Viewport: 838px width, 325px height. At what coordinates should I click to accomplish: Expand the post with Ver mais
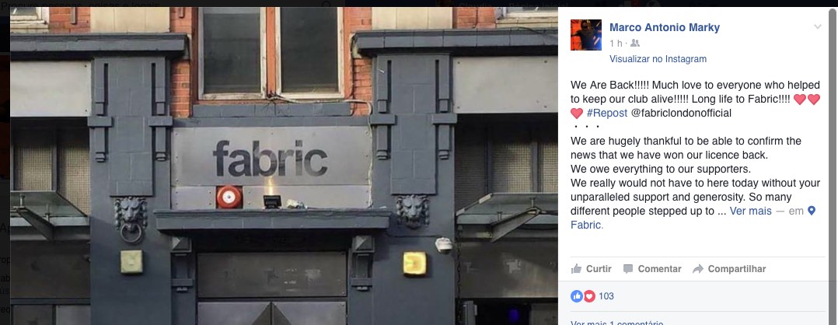pyautogui.click(x=750, y=211)
